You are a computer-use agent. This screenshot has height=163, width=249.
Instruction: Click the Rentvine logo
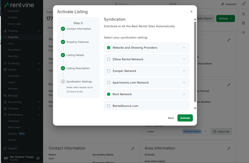point(19,5)
